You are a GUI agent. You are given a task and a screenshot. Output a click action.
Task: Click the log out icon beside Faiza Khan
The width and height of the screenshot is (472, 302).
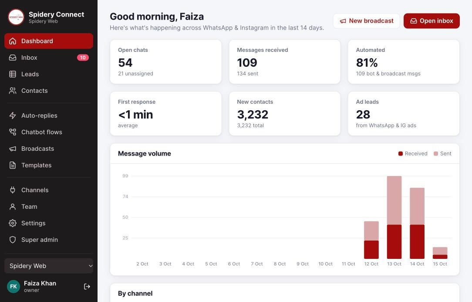click(87, 286)
